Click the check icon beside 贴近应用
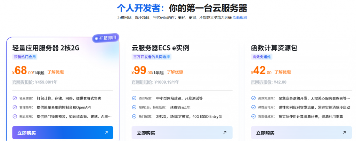Viewport: 356px width, 141px height. pos(15,116)
